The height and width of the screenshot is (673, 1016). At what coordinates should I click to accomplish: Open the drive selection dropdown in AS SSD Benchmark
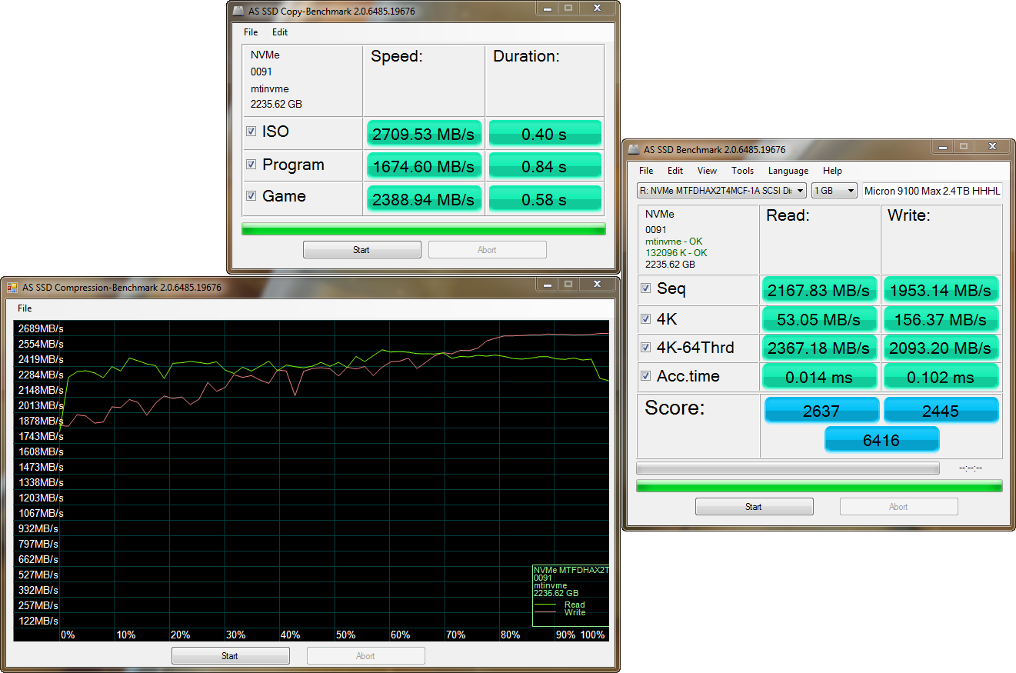[x=722, y=190]
